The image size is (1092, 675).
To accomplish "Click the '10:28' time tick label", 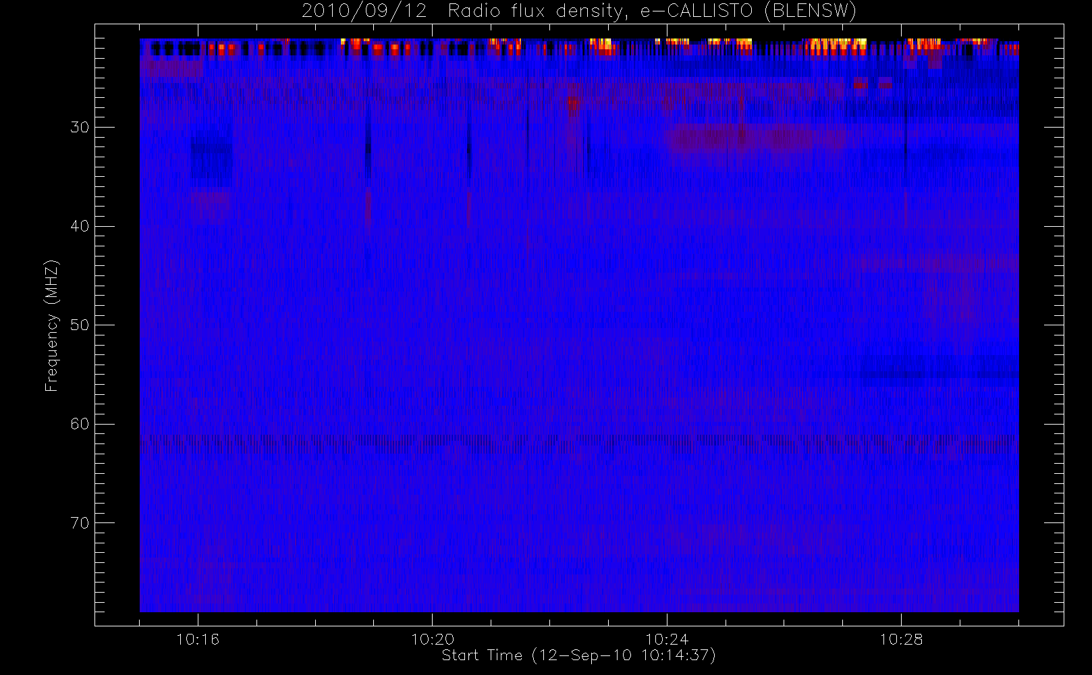I will pyautogui.click(x=901, y=639).
